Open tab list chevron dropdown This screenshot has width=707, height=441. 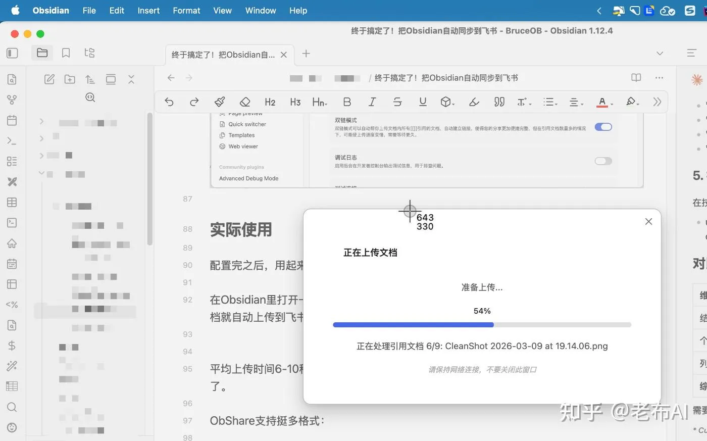tap(660, 54)
